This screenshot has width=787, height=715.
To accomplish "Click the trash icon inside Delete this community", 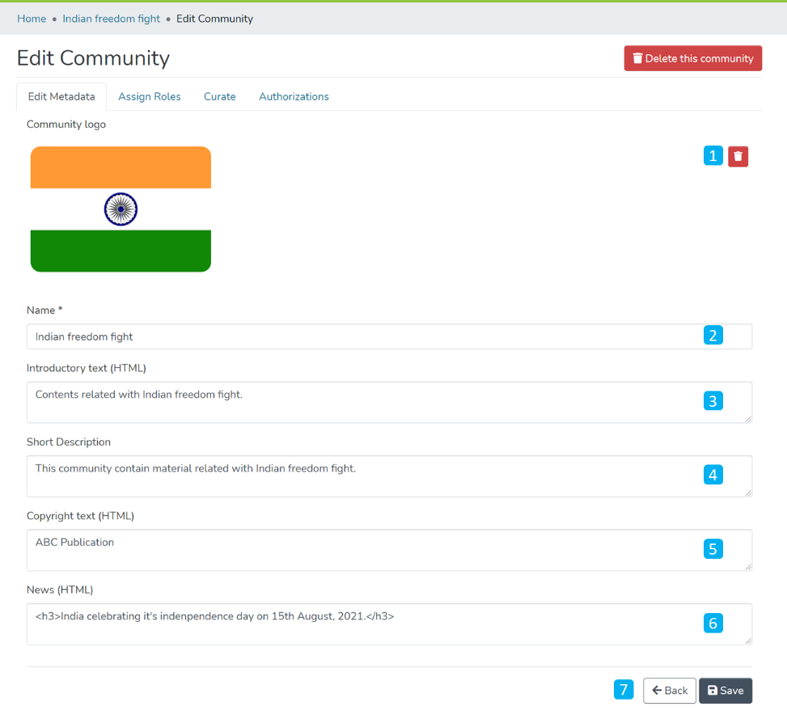I will pos(638,58).
